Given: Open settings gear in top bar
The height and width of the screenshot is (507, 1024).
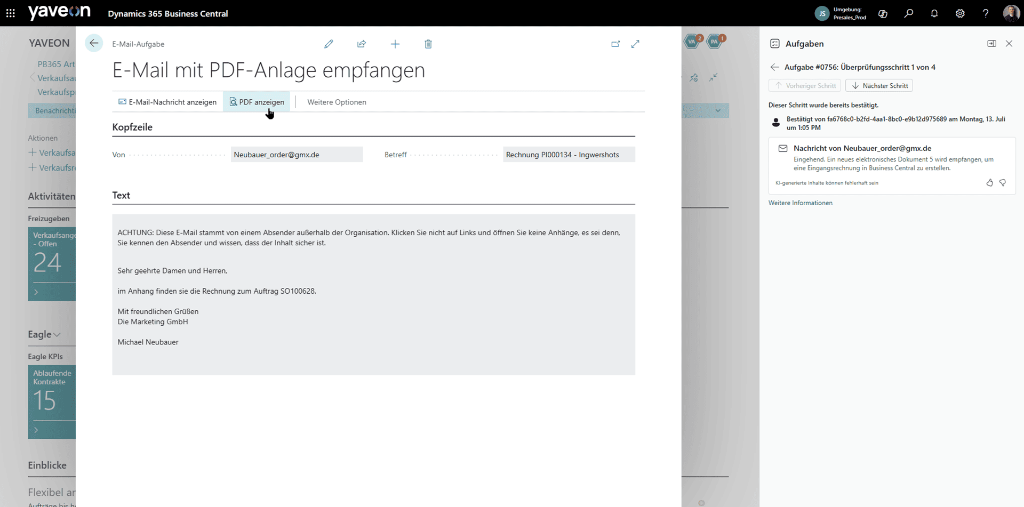Looking at the screenshot, I should click(x=960, y=13).
